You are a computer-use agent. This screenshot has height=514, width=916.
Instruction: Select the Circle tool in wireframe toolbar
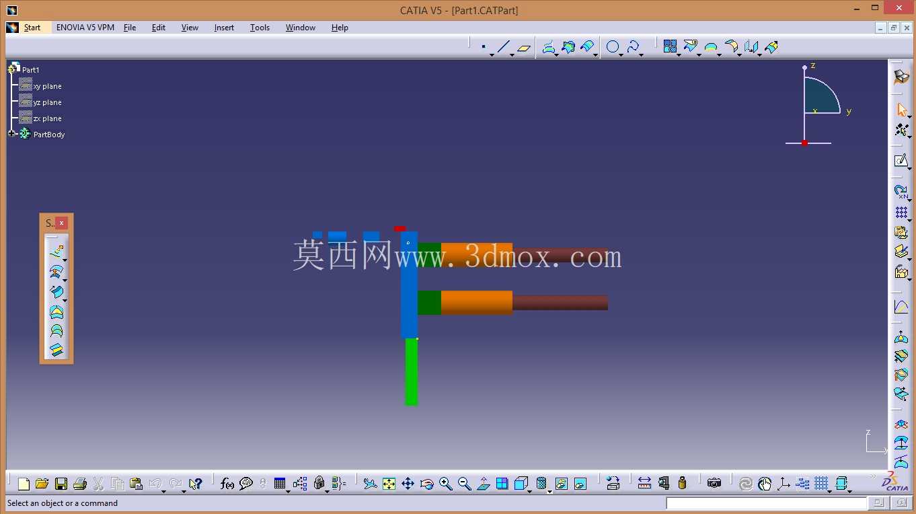pos(613,47)
